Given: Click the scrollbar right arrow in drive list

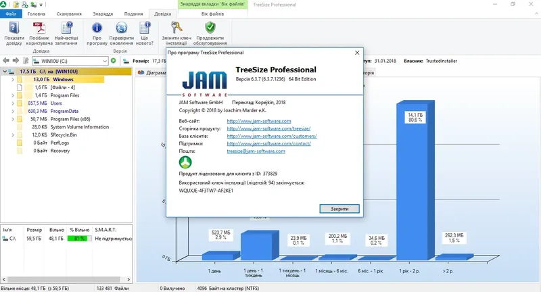Looking at the screenshot, I should 128,280.
